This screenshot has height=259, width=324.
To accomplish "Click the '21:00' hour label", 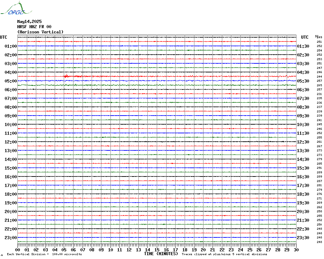I will (x=11, y=220).
